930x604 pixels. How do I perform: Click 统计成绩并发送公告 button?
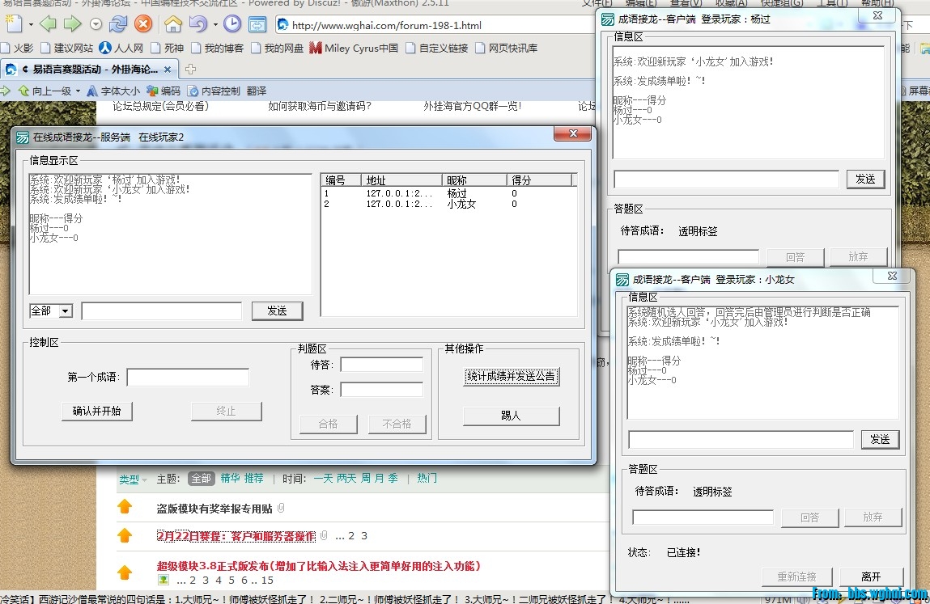pos(511,376)
